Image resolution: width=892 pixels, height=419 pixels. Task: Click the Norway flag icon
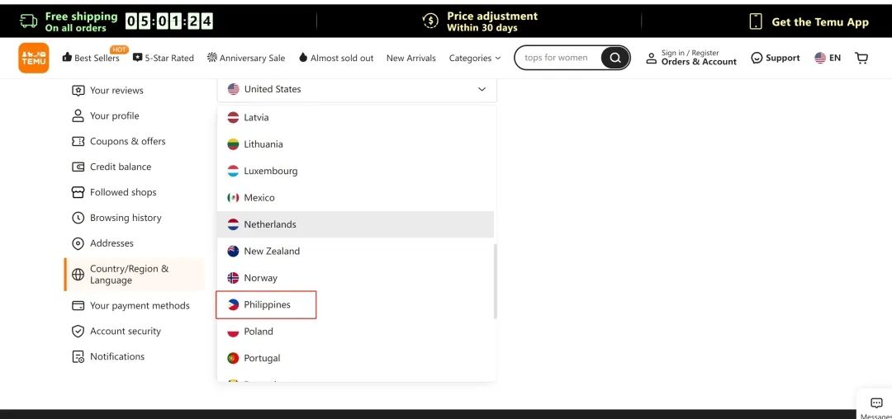coord(233,278)
